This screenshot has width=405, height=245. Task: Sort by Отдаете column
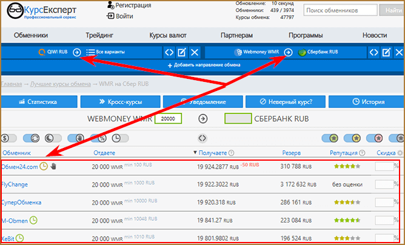point(104,153)
